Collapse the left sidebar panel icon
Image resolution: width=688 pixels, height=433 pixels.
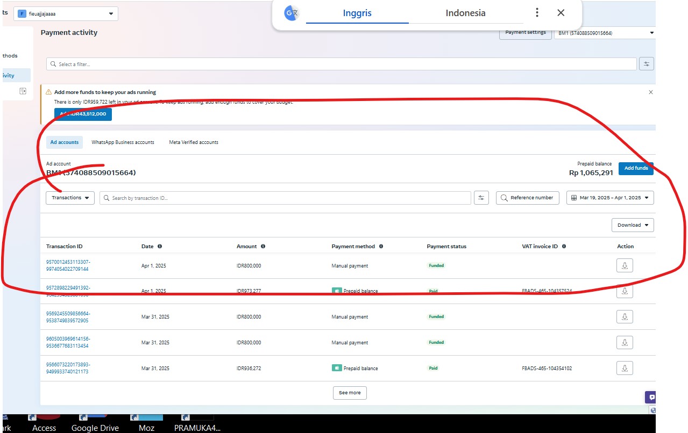tap(23, 91)
